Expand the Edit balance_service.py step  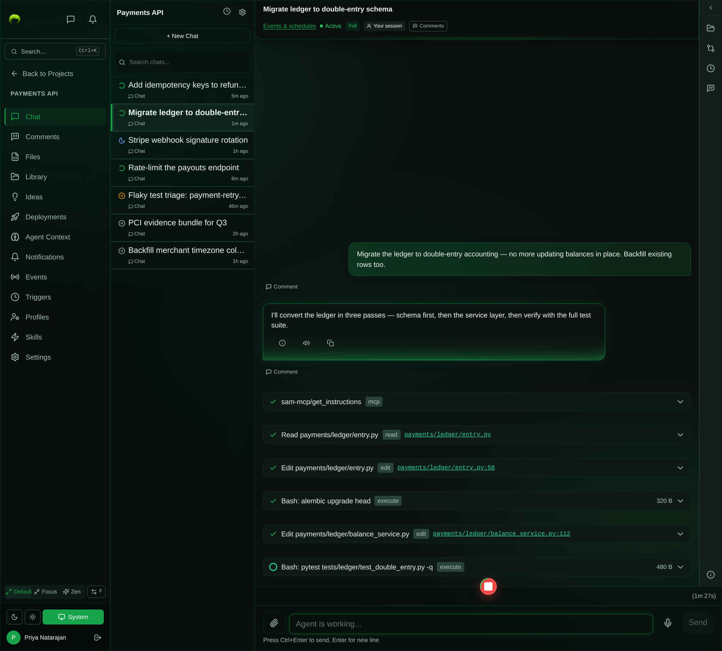point(476,534)
